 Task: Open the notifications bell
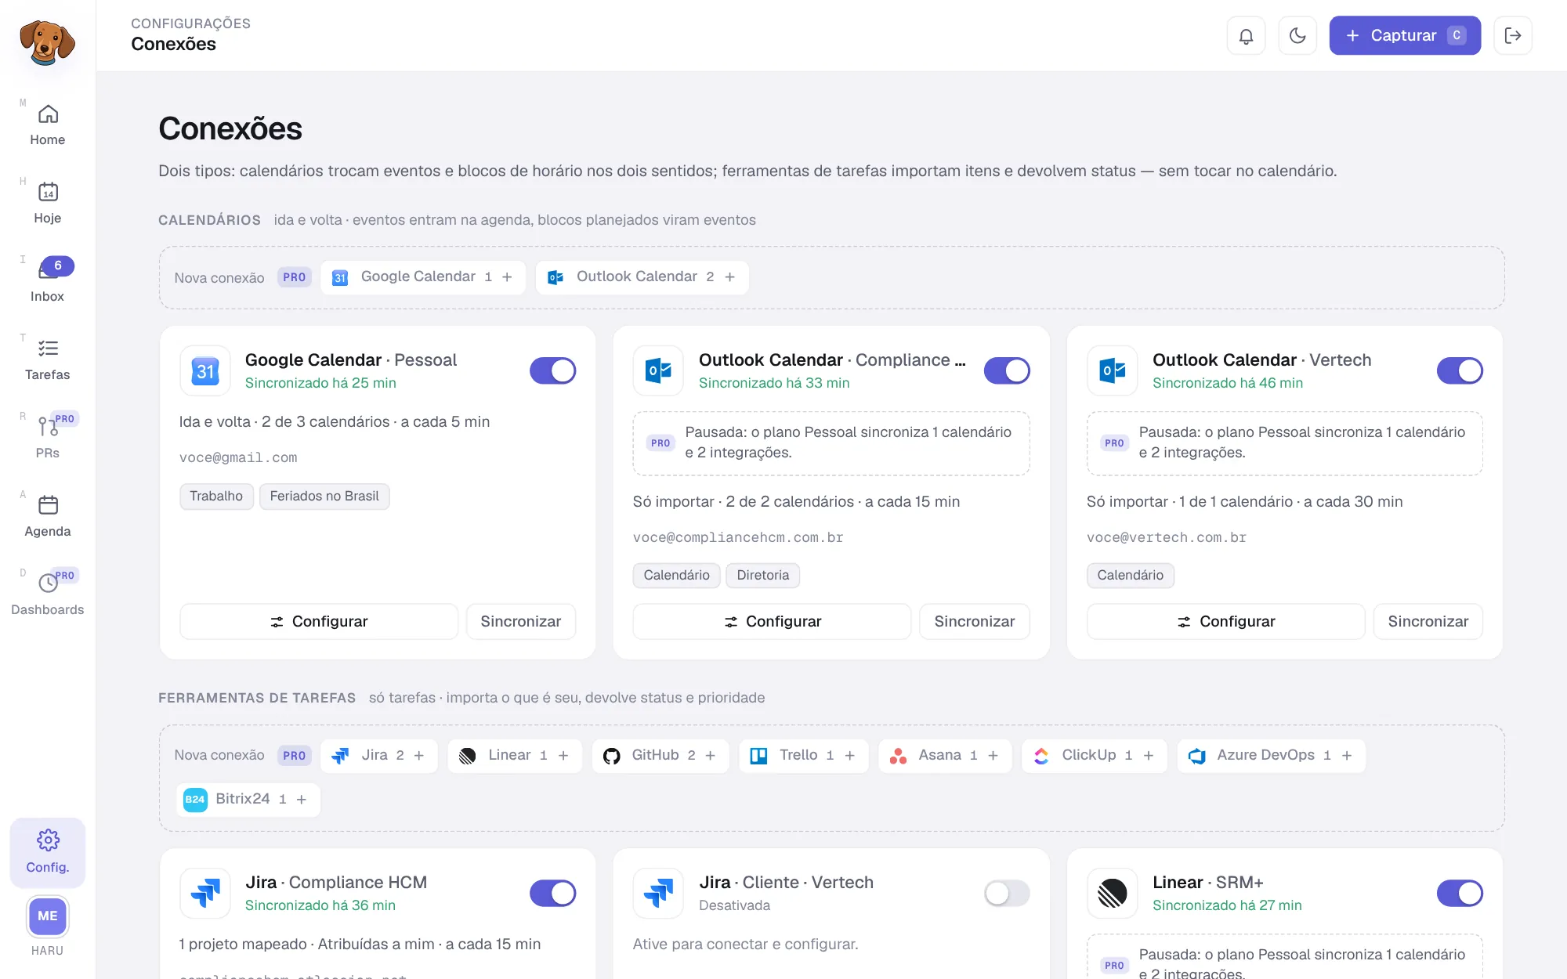(1246, 36)
